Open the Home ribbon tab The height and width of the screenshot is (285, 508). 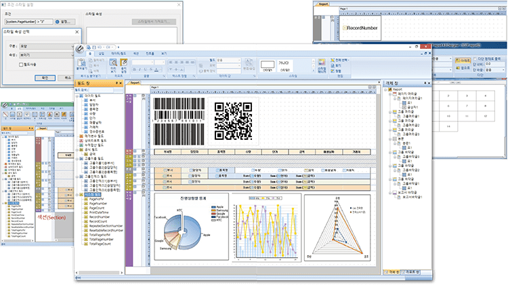click(90, 54)
